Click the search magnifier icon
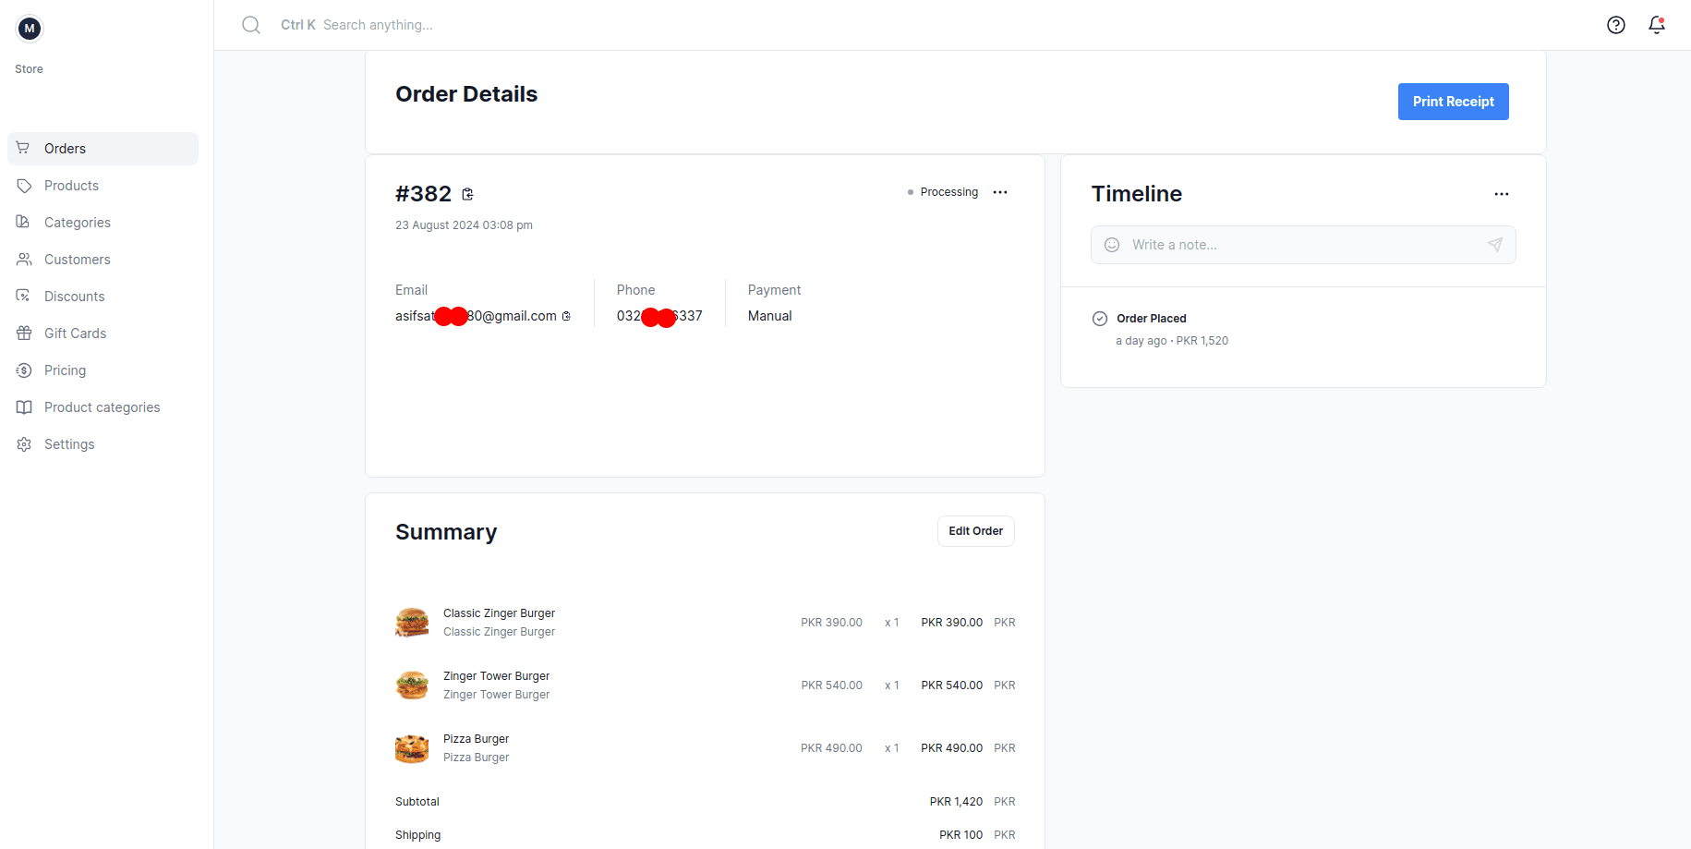Screen dimensions: 1691x849 point(250,25)
